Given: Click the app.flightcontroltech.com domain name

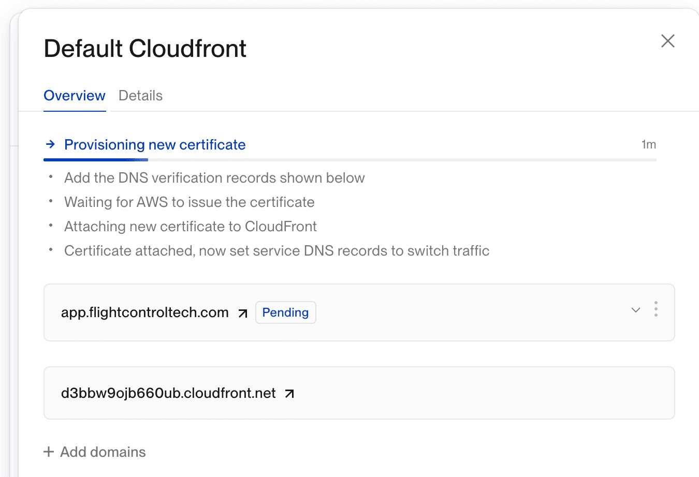Looking at the screenshot, I should click(145, 312).
